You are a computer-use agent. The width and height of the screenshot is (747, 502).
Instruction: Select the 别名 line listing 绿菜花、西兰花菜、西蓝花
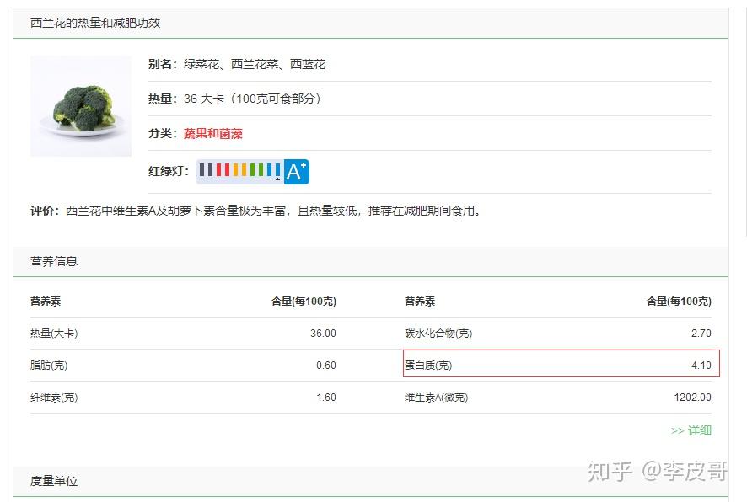click(237, 64)
